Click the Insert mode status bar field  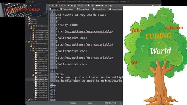click(90, 103)
